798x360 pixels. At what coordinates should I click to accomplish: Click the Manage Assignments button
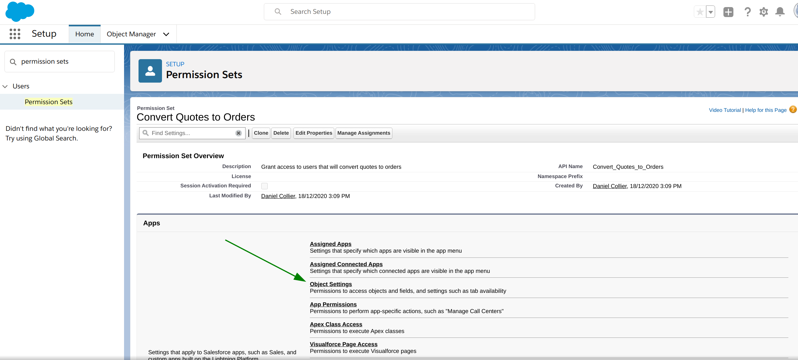364,133
